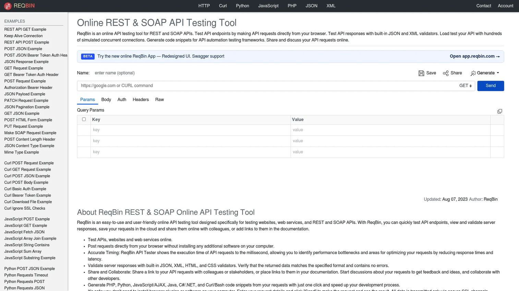Click the blue Send button
519x291 pixels.
point(491,86)
